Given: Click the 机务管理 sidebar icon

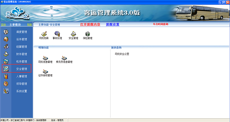Looking at the screenshot, I should point(6,62).
